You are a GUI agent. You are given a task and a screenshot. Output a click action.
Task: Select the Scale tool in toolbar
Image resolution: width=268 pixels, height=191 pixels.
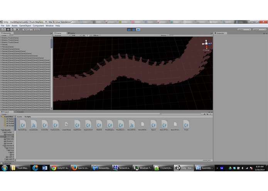[17, 30]
